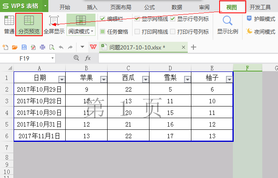Toggle the 编辑栏 checkbox
278x178 pixels.
tap(102, 18)
